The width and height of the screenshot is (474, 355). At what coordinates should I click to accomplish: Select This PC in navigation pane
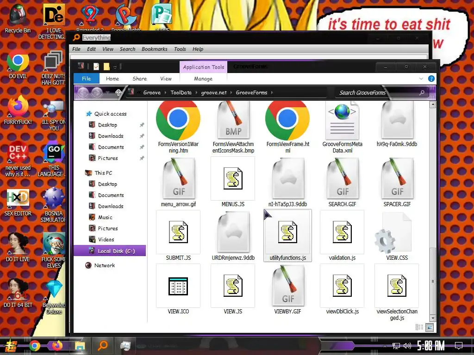(x=103, y=173)
